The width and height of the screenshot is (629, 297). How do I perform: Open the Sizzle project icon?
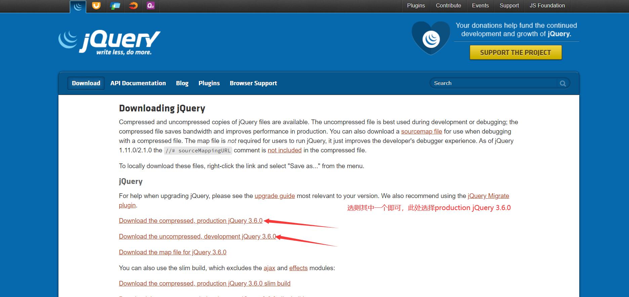tap(133, 6)
